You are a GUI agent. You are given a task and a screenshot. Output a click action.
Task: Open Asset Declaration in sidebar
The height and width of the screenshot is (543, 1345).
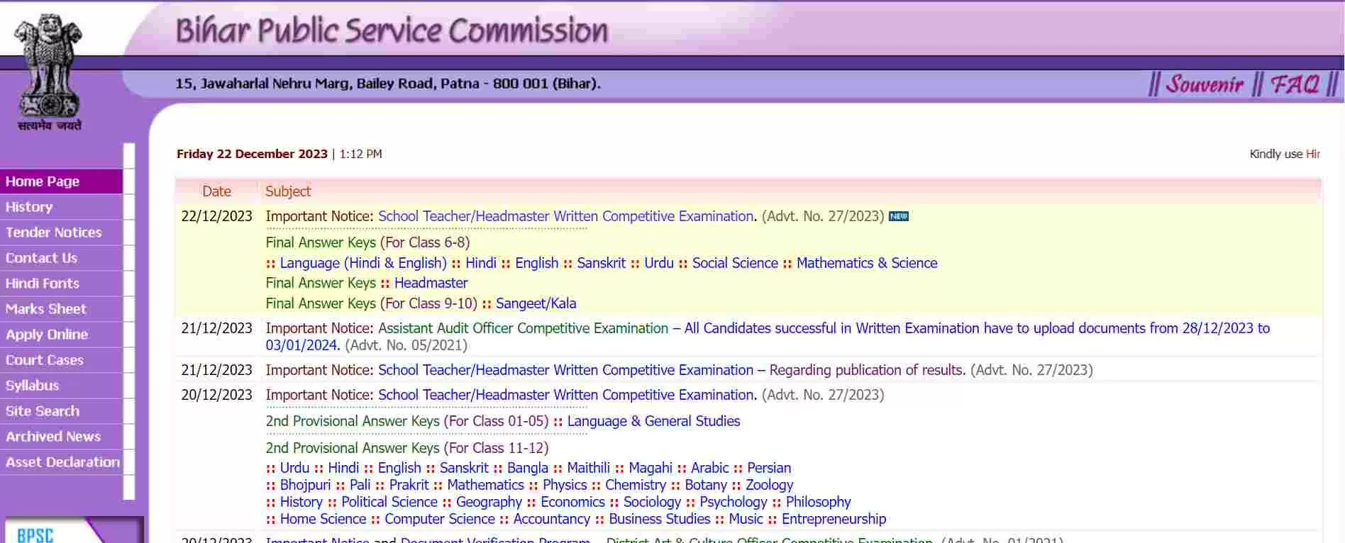coord(61,462)
